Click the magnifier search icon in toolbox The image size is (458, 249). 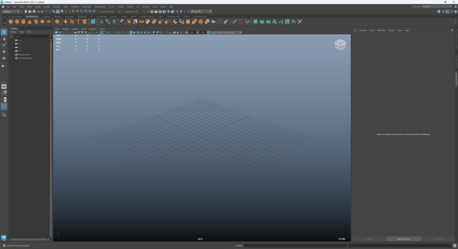pyautogui.click(x=4, y=115)
